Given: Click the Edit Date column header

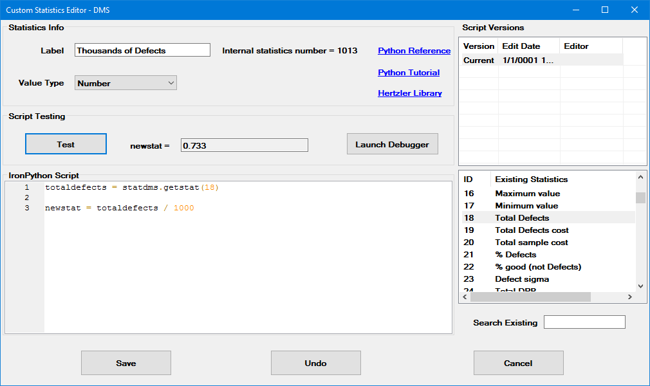Looking at the screenshot, I should 521,46.
